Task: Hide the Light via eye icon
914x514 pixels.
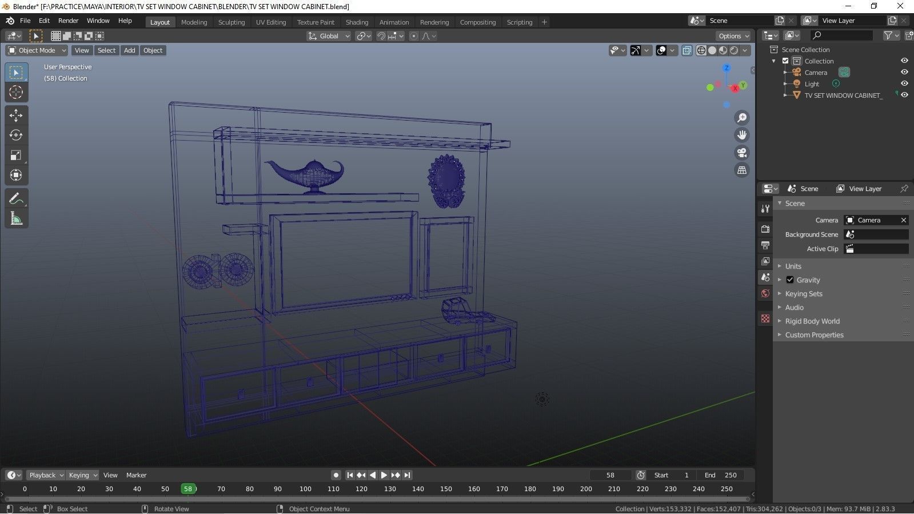Action: pos(904,83)
